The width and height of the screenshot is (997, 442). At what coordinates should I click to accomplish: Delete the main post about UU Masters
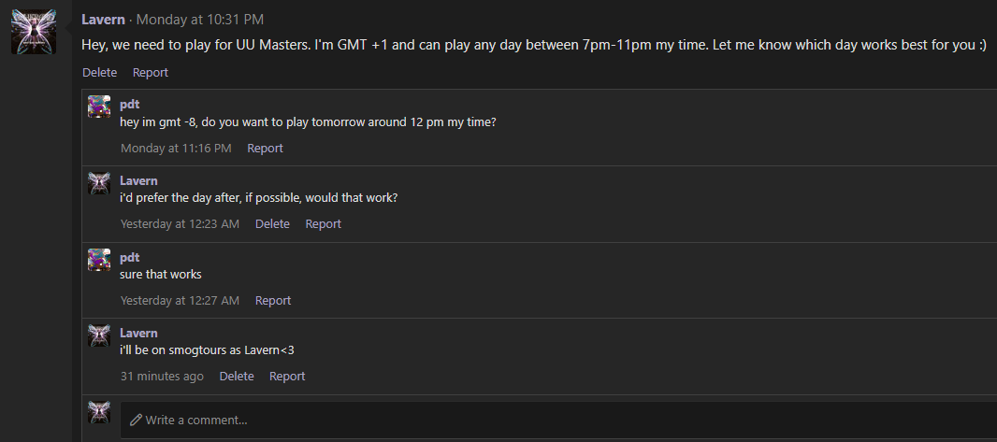(x=100, y=72)
